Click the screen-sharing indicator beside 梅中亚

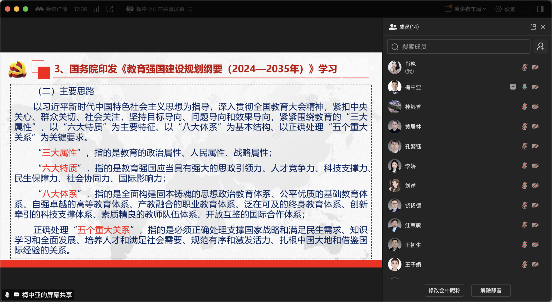(513, 87)
